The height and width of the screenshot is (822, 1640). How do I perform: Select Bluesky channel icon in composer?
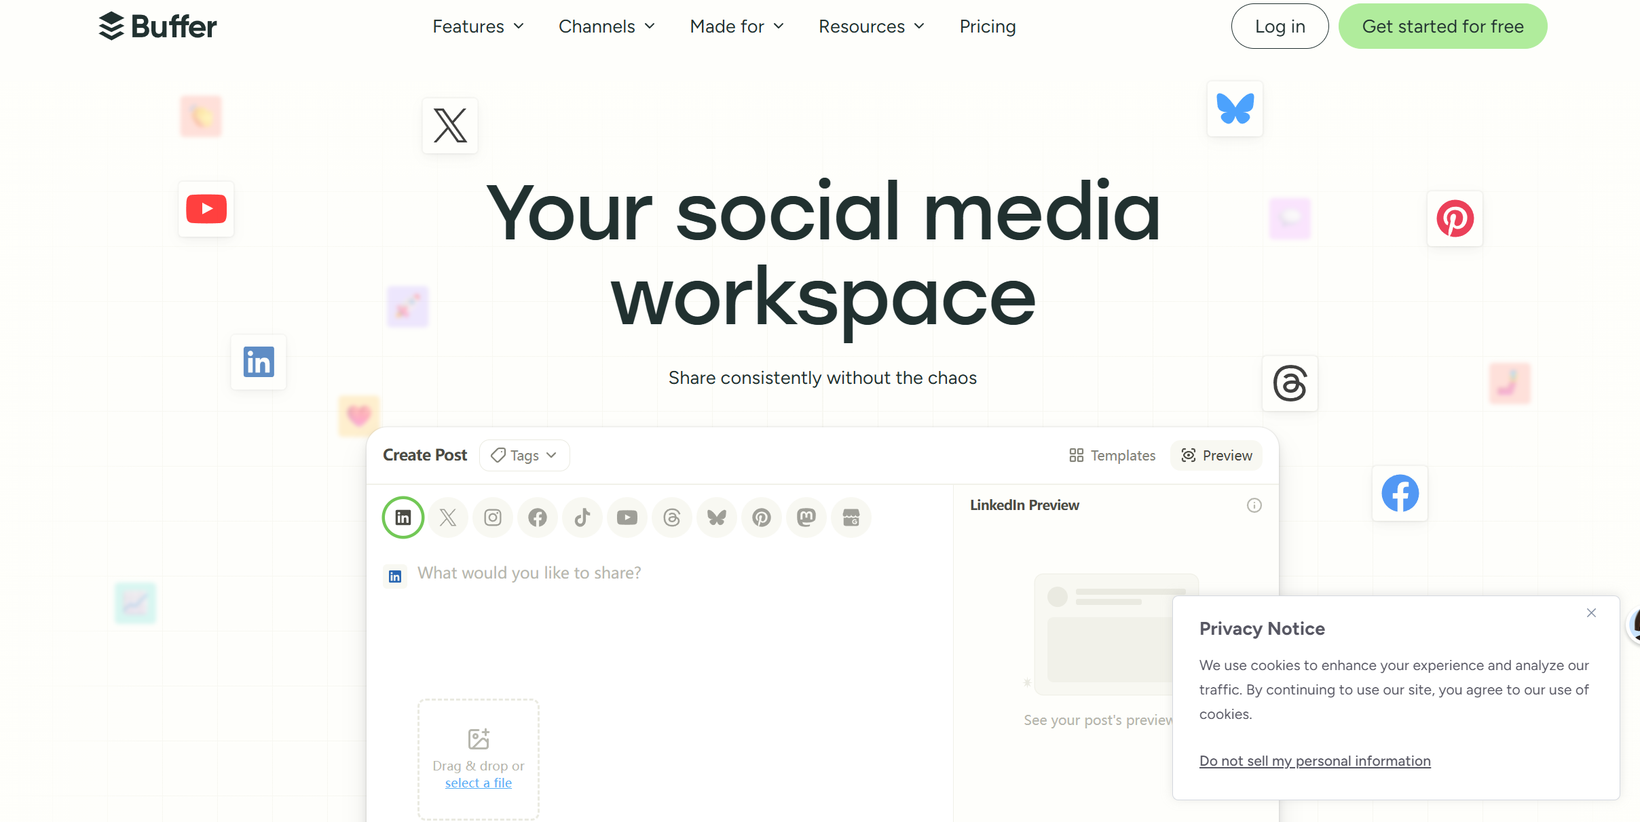click(717, 517)
